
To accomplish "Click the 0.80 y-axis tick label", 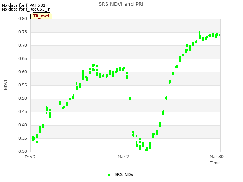I will click(x=23, y=19).
